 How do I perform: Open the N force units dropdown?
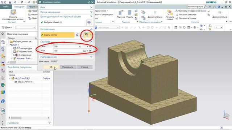87,47
